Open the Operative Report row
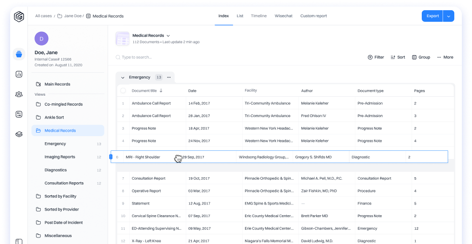The image size is (472, 244). 285,191
